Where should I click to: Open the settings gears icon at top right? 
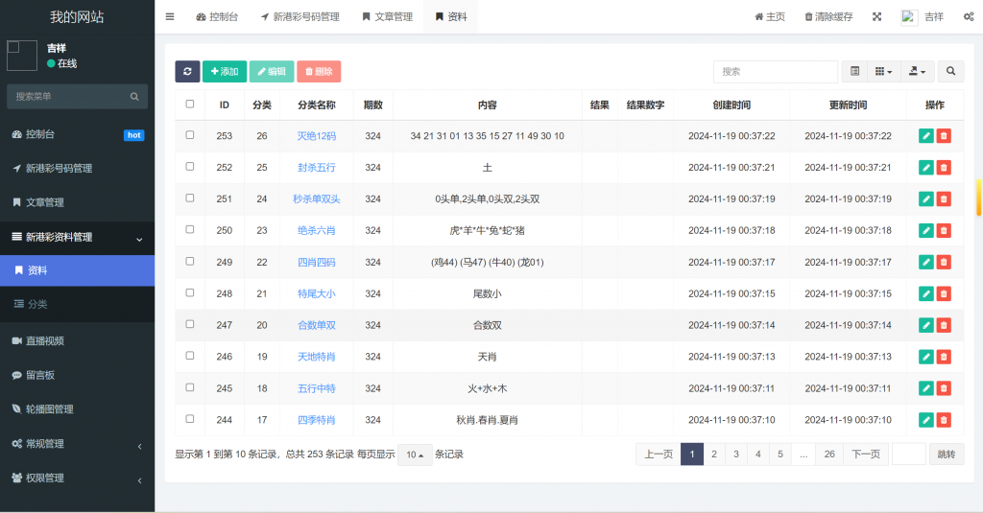coord(968,16)
